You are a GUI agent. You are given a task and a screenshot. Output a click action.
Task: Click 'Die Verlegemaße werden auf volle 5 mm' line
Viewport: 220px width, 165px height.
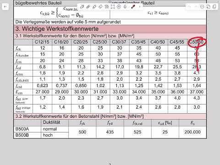pos(68,22)
